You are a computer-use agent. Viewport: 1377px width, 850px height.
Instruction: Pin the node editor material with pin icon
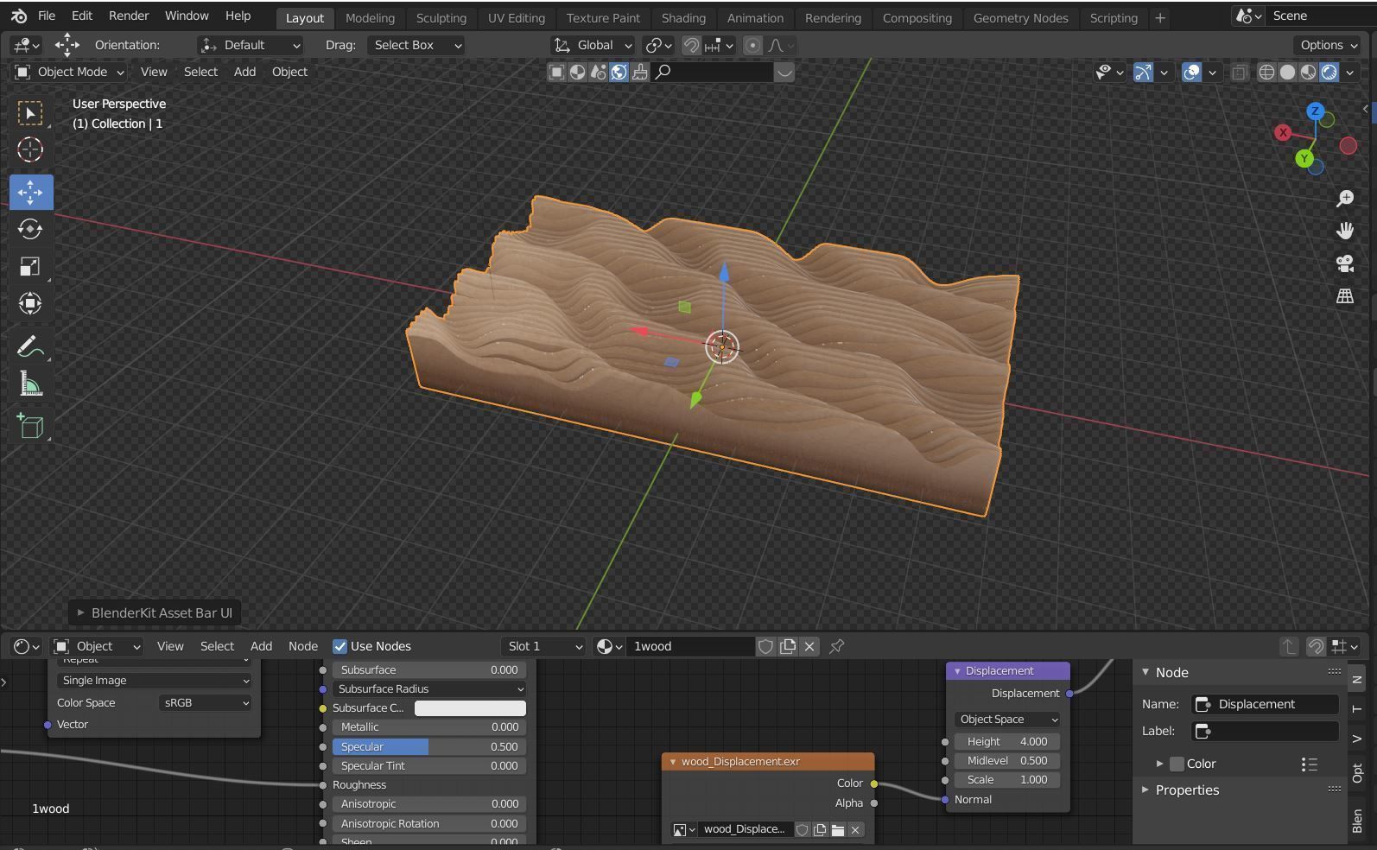coord(836,646)
